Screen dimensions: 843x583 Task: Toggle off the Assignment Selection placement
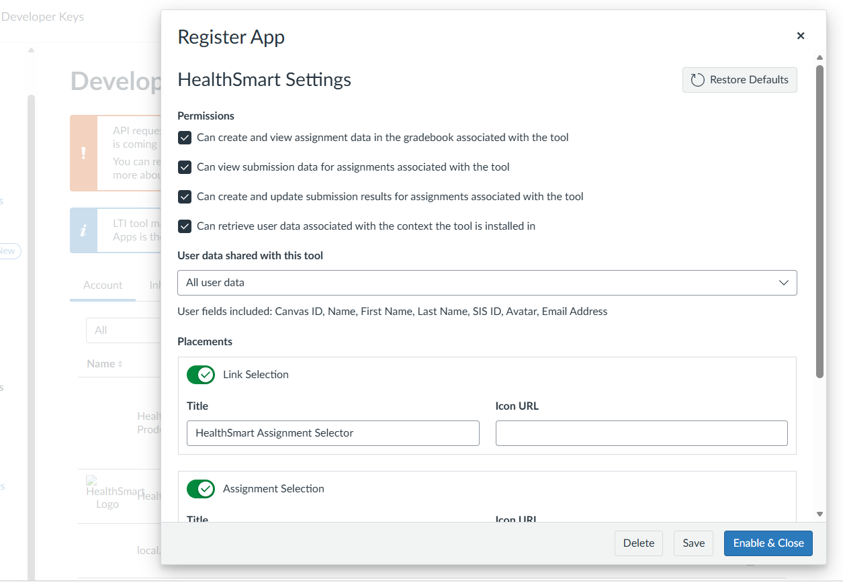201,489
